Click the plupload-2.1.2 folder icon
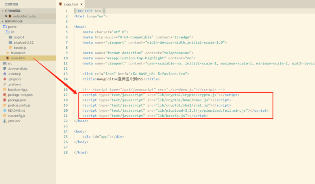 tap(11, 42)
